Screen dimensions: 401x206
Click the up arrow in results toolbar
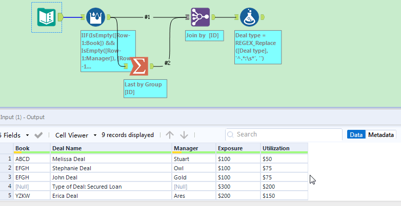pos(170,135)
